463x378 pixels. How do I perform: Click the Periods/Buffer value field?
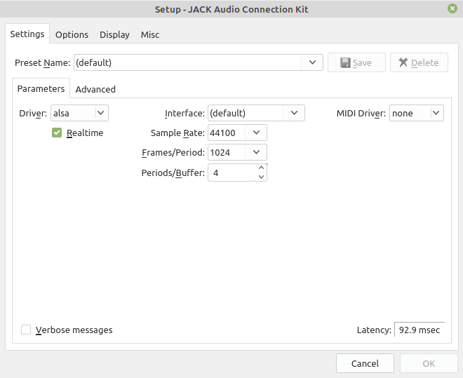click(231, 173)
